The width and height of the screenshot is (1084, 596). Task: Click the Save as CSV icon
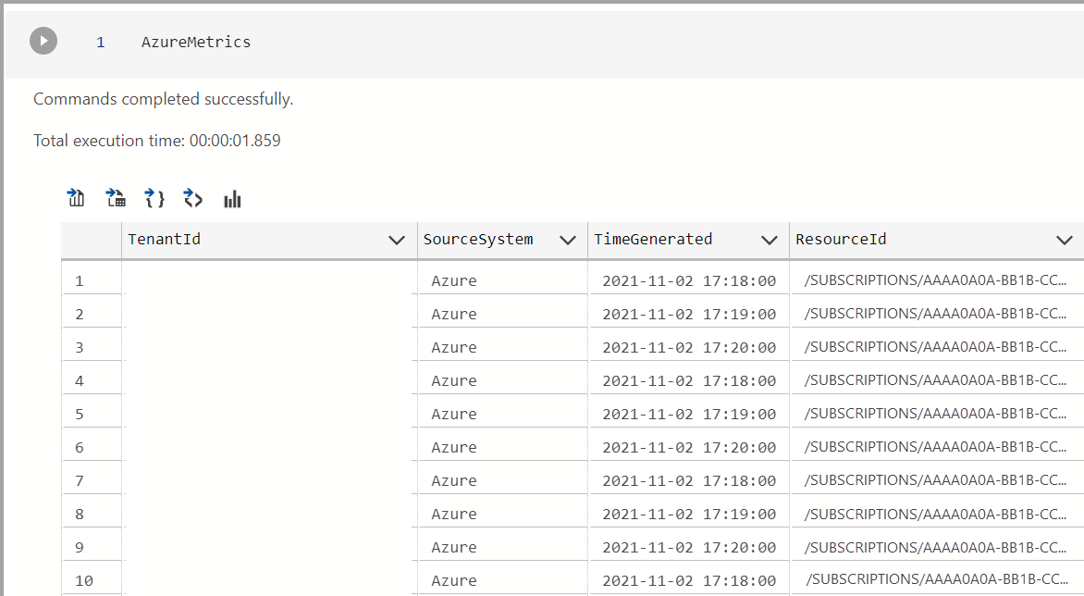(76, 198)
